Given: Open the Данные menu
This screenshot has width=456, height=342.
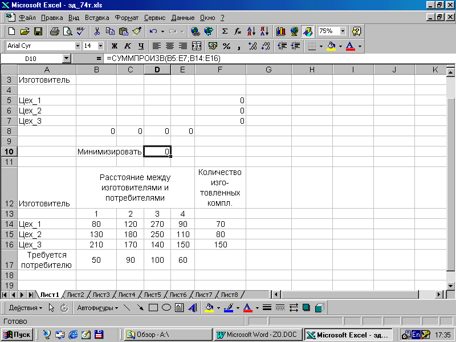Looking at the screenshot, I should 182,18.
